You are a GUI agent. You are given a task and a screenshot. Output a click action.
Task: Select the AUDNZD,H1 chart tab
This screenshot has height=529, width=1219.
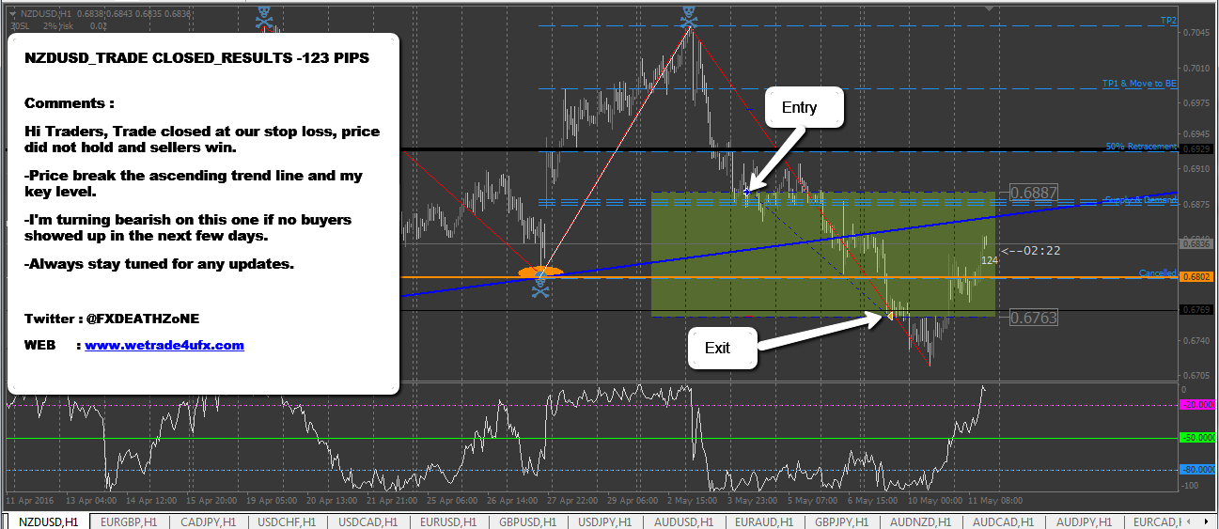(921, 521)
